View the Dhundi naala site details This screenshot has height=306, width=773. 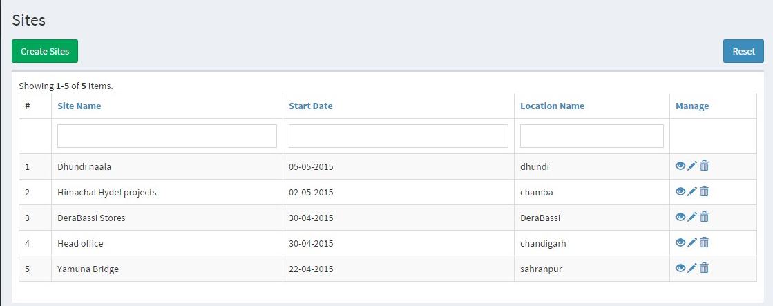pyautogui.click(x=680, y=166)
